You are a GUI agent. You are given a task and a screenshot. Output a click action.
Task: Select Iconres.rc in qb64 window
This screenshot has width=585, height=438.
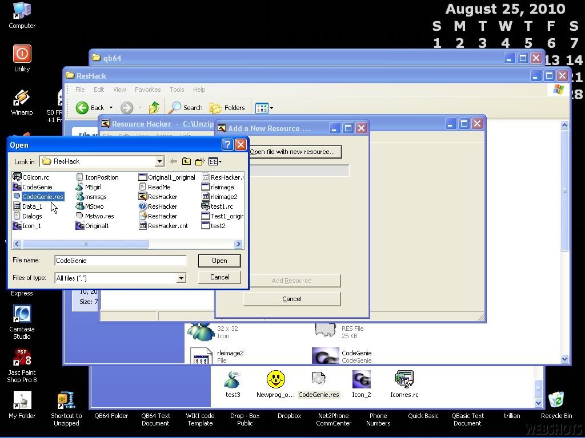[x=404, y=384]
